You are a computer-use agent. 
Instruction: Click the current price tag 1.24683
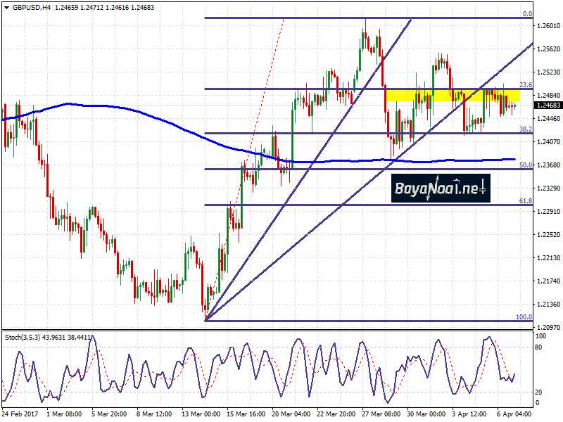pyautogui.click(x=548, y=105)
